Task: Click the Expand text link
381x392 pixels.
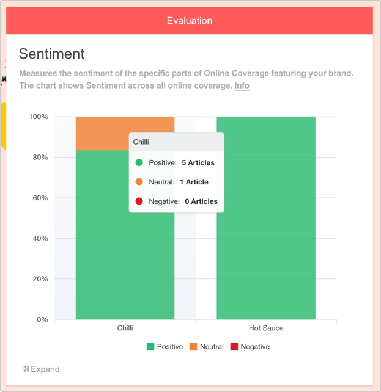Action: (45, 369)
